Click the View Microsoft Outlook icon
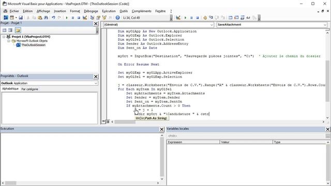The image size is (331, 186). [x=6, y=18]
